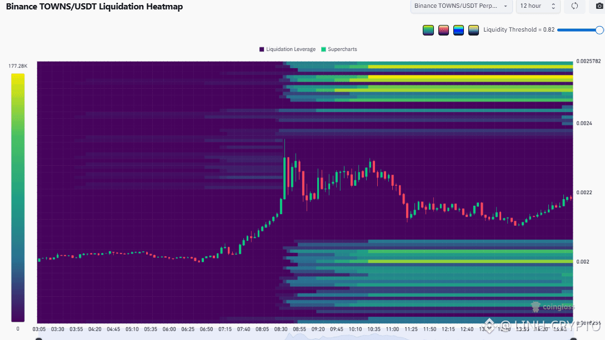
Task: Click the left range handle below chart
Action: [38, 339]
